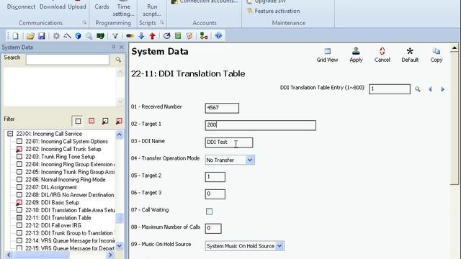The width and height of the screenshot is (461, 259).
Task: Click Run script button
Action: [152, 10]
